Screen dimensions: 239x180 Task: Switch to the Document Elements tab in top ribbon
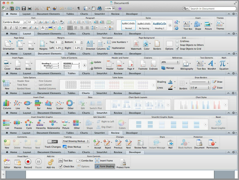pyautogui.click(x=48, y=14)
